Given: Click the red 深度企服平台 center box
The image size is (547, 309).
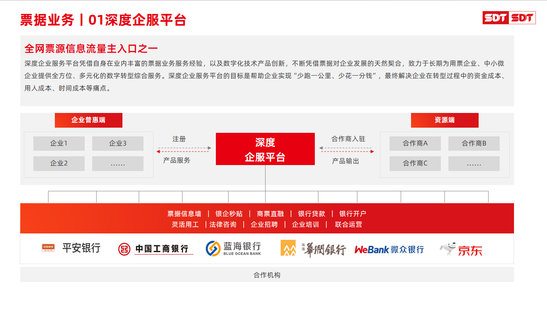Looking at the screenshot, I should coord(265,149).
